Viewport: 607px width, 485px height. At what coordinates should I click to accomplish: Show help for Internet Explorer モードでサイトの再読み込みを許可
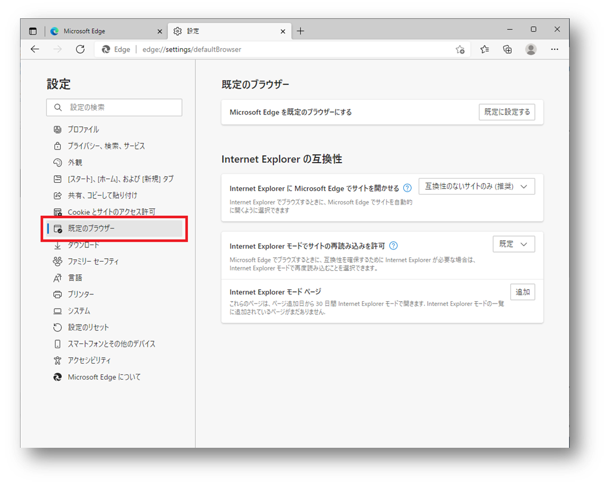click(x=393, y=246)
